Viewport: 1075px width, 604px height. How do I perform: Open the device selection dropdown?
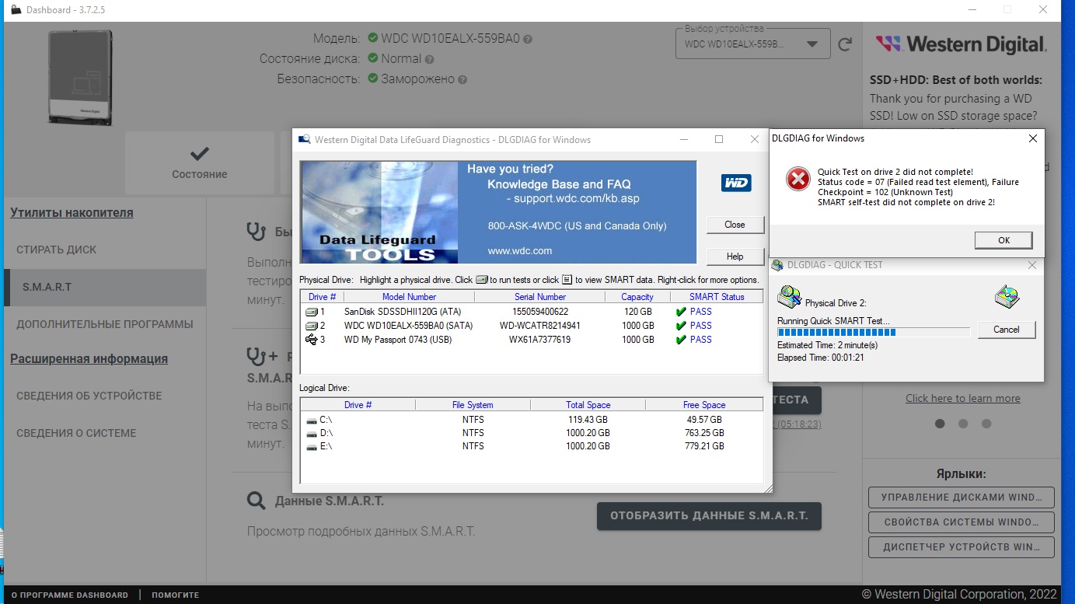[x=752, y=44]
